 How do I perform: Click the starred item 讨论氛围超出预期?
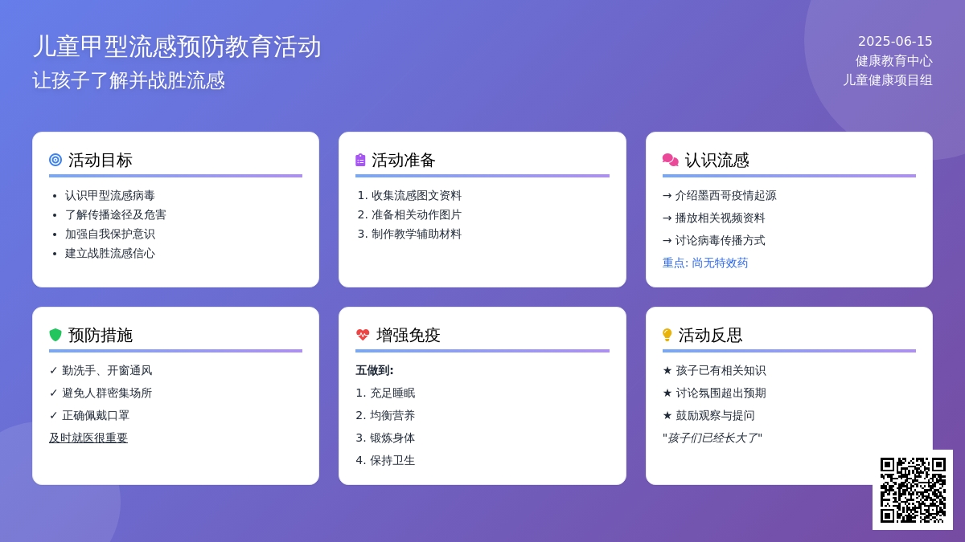tap(714, 393)
